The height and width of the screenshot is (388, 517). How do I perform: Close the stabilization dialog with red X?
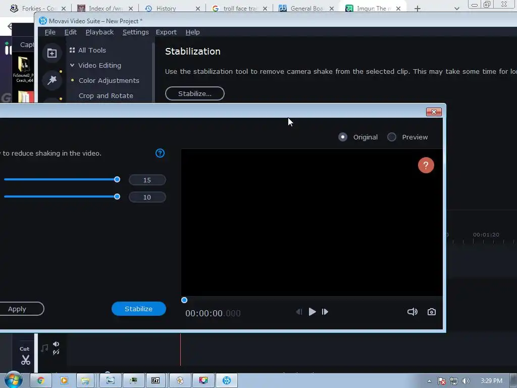tap(434, 112)
